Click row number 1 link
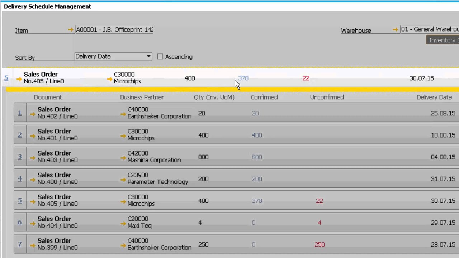Image resolution: width=459 pixels, height=258 pixels. (20, 113)
